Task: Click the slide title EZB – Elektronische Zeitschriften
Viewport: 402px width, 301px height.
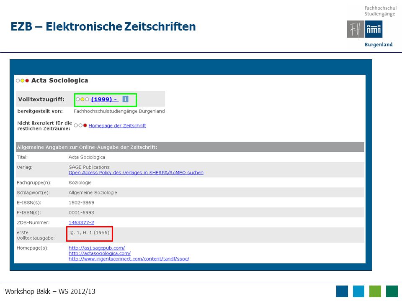Action: [103, 27]
